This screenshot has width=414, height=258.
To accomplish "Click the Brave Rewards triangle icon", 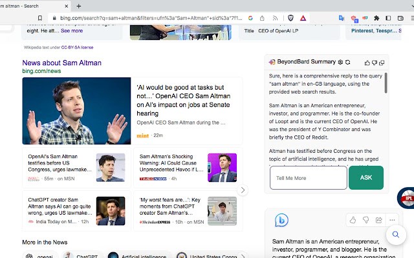I will (x=303, y=18).
